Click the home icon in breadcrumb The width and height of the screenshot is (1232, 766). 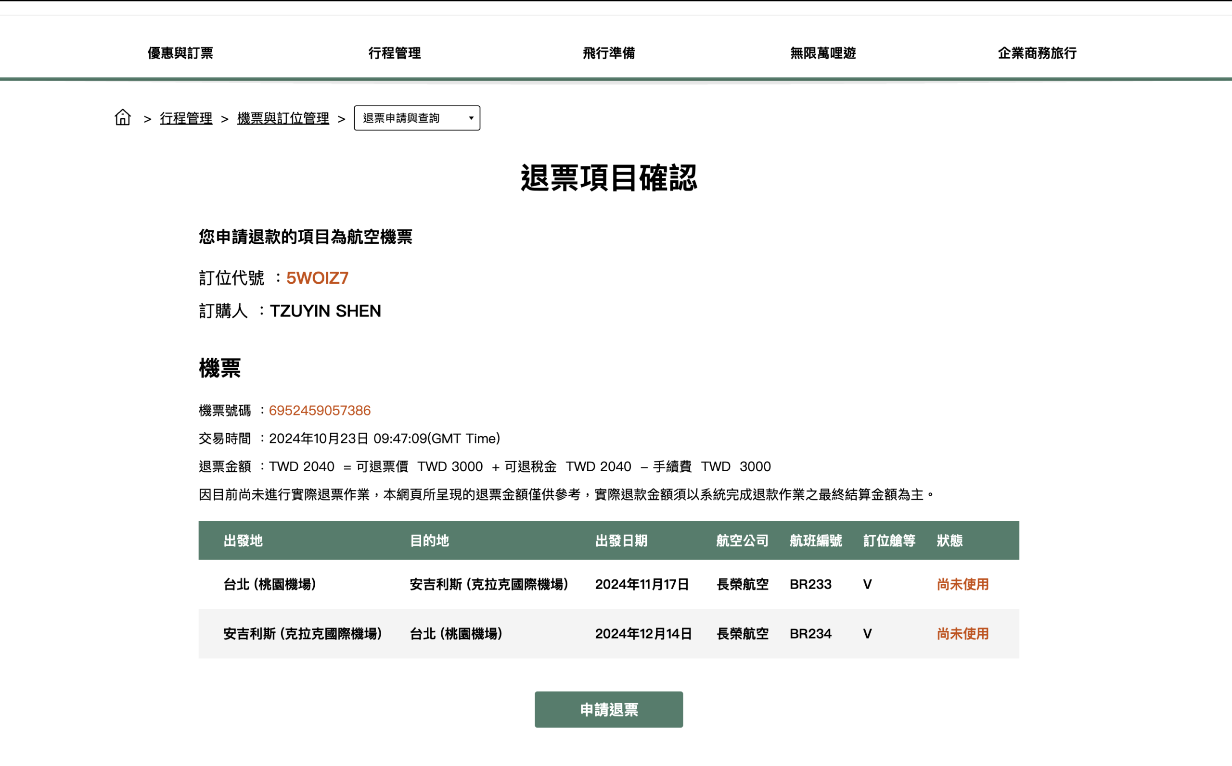tap(122, 117)
